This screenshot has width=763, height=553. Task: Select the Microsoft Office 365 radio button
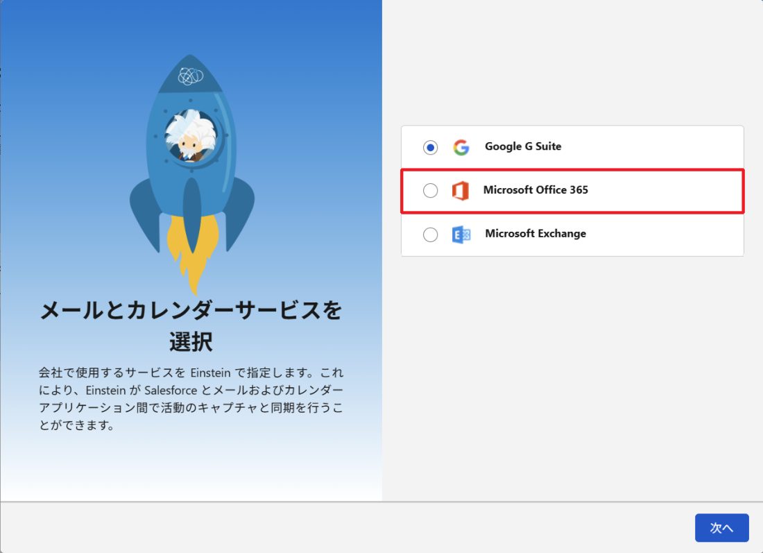(x=430, y=190)
